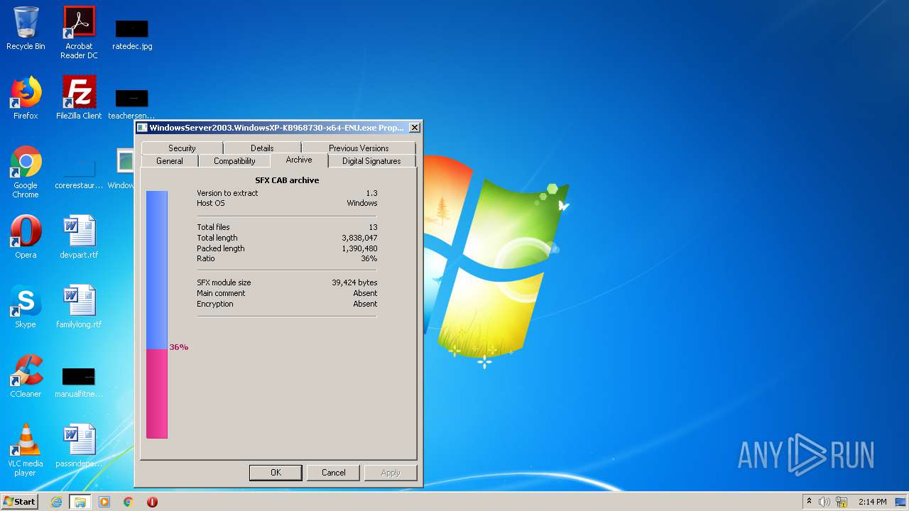Open the Digital Signatures tab
This screenshot has width=909, height=511.
(x=371, y=161)
